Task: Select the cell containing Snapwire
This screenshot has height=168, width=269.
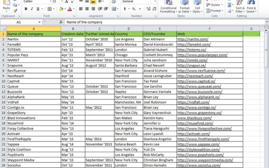Action: click(34, 65)
